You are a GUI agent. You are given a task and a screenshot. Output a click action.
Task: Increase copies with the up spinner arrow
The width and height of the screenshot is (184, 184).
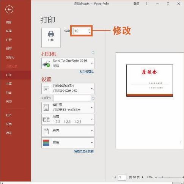tap(89, 30)
